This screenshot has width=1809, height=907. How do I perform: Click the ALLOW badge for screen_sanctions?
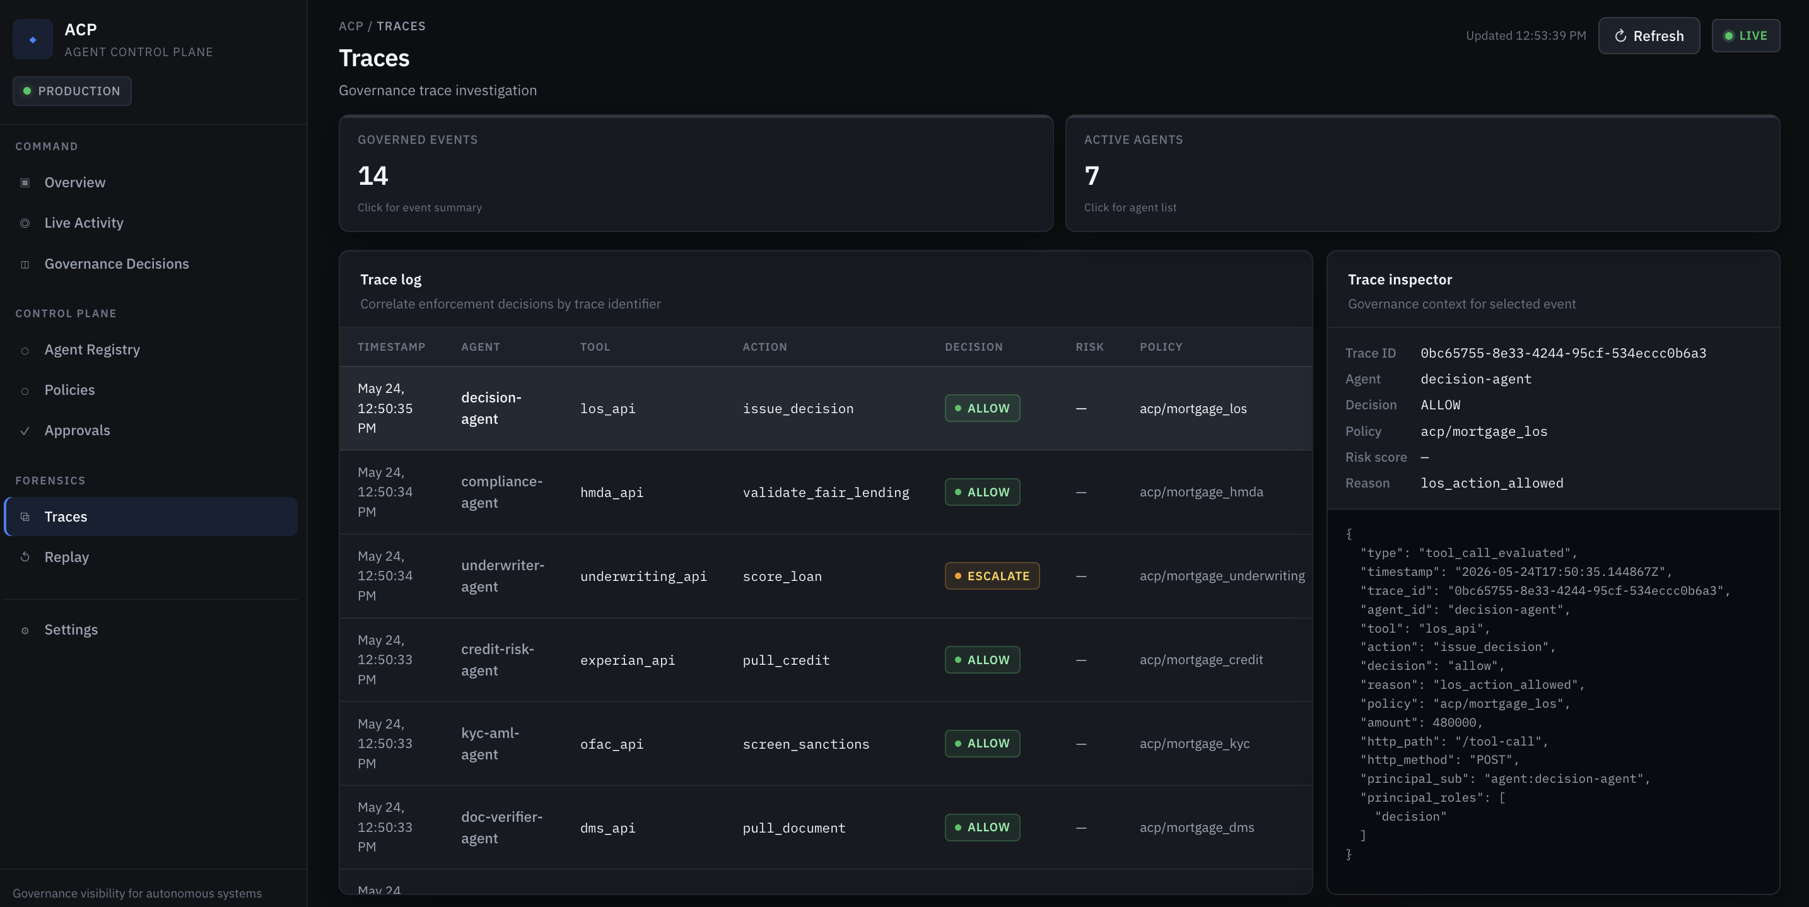pyautogui.click(x=981, y=744)
